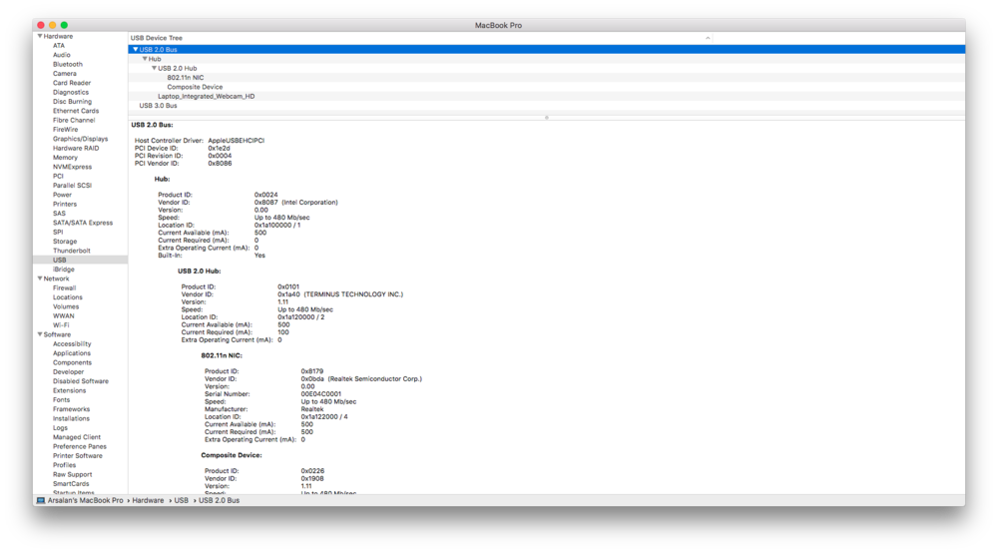The height and width of the screenshot is (553, 998).
Task: Click the MacBook icon in the path bar
Action: click(x=41, y=500)
